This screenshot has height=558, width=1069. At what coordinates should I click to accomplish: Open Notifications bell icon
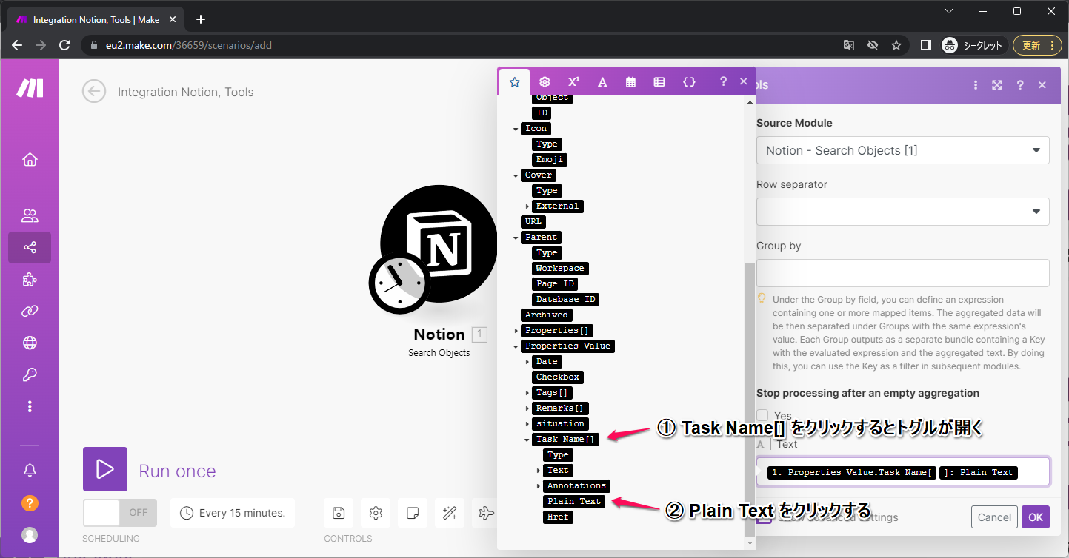click(30, 470)
